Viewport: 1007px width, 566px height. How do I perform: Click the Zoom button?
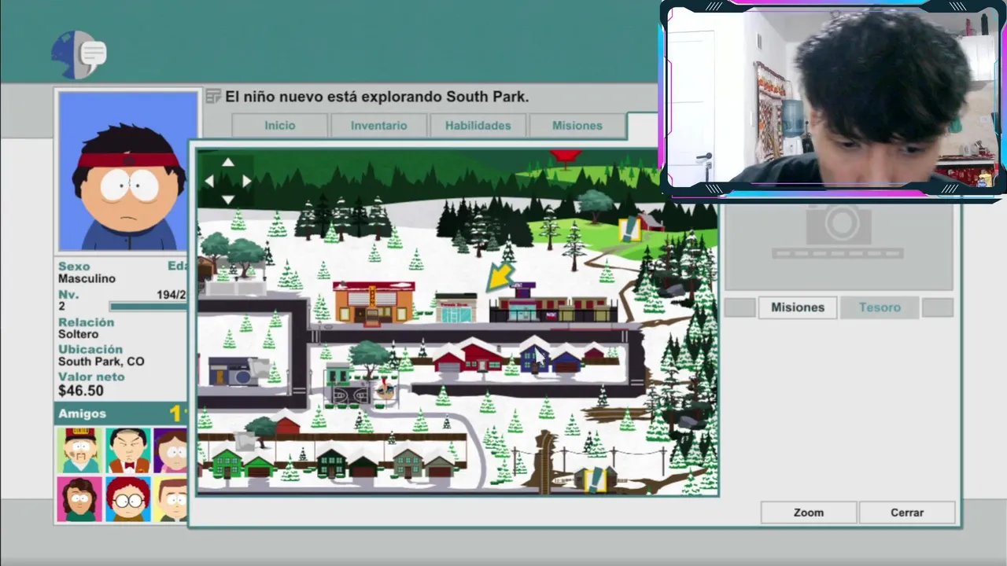(x=809, y=513)
